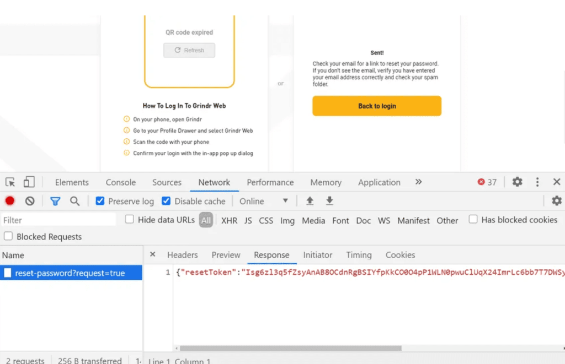Show more DevTools tabs chevron
The height and width of the screenshot is (364, 565).
point(418,182)
